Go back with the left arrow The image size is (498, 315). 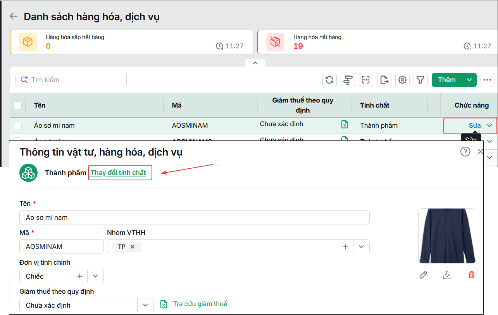click(x=14, y=16)
